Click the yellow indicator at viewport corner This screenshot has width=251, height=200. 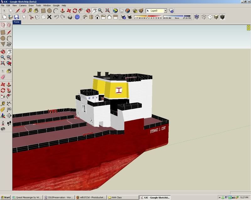tap(248, 28)
